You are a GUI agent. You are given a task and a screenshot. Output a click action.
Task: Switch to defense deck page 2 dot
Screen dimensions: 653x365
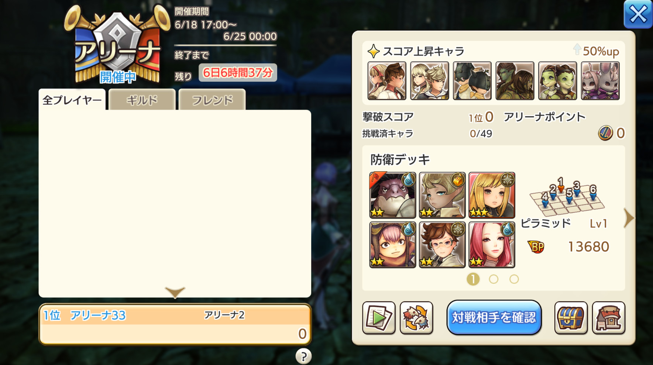(x=494, y=279)
